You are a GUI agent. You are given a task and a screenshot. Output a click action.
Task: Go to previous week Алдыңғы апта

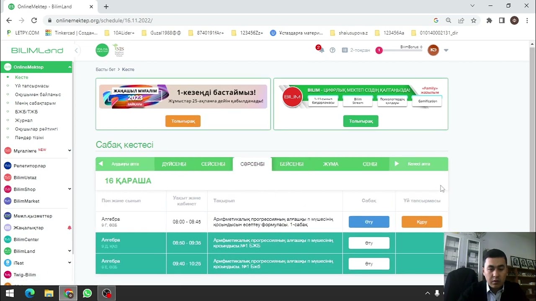tap(125, 164)
